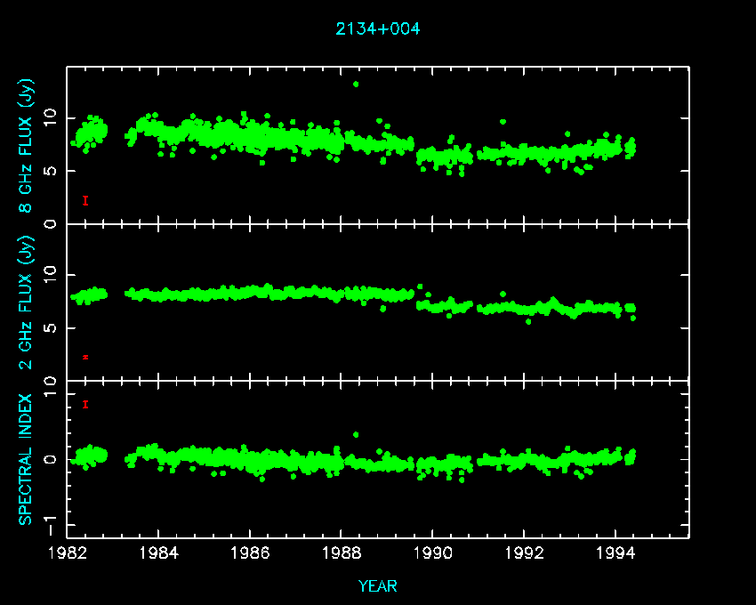The height and width of the screenshot is (605, 756).
Task: Pick the high outlier point in spectral index panel
Action: tap(356, 434)
